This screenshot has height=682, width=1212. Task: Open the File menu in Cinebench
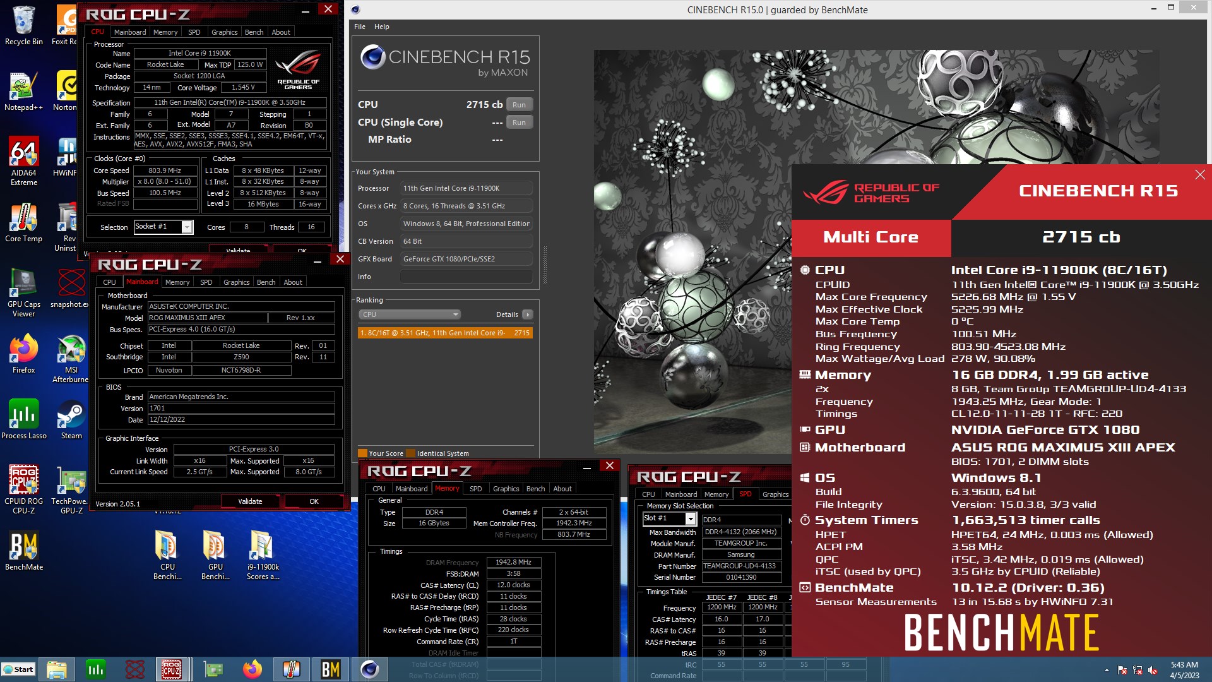[360, 27]
